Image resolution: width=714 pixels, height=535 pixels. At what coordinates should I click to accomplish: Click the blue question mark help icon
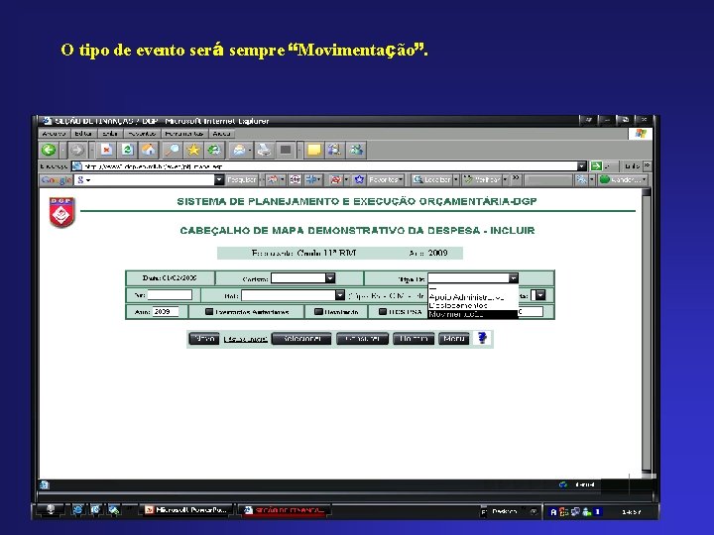(482, 338)
